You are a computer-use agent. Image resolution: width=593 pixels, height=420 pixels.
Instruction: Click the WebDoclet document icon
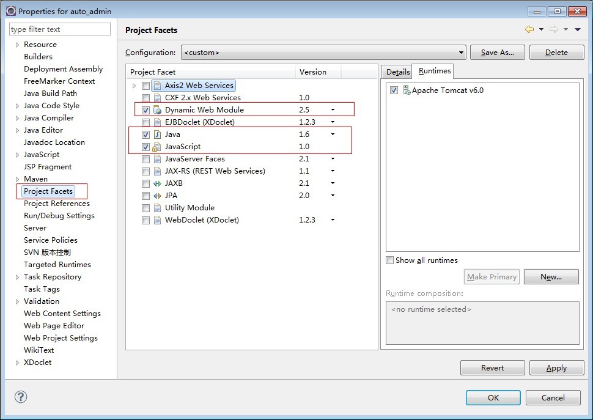[x=157, y=221]
